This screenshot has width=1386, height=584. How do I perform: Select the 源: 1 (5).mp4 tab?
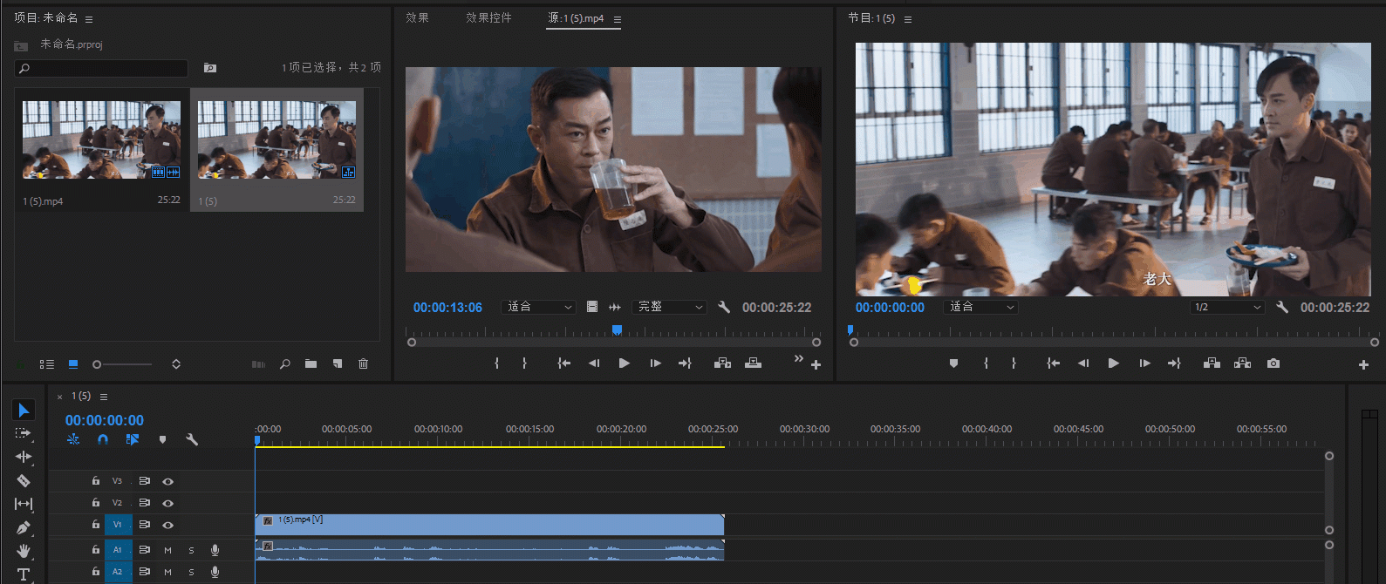click(576, 18)
